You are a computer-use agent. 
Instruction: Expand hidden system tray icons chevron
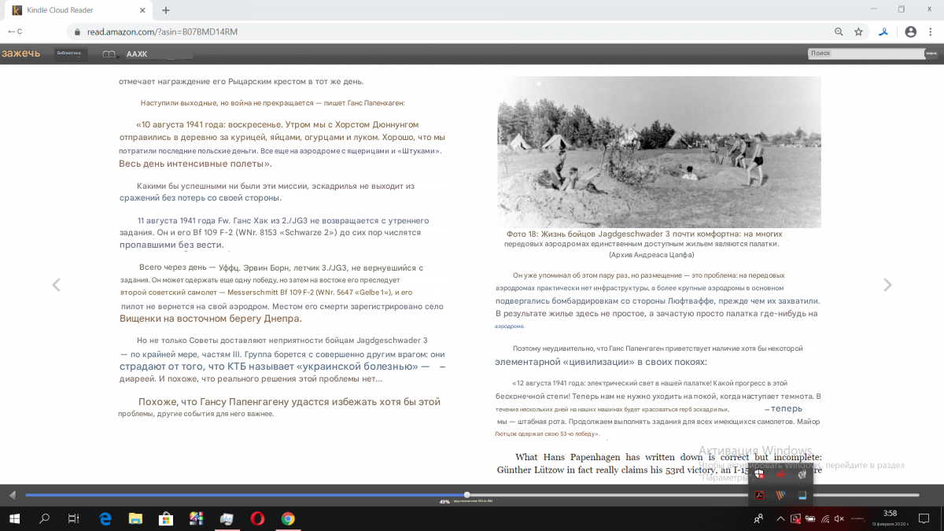[x=780, y=518]
